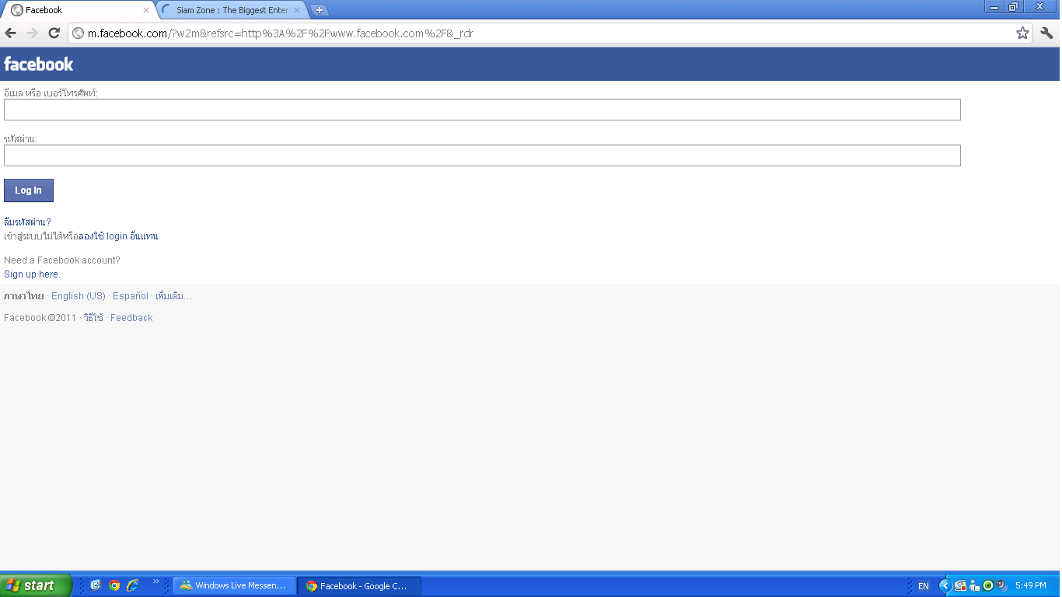Screen dimensions: 1062x597
Task: Launch Google Chrome from Quick Launch
Action: click(114, 585)
